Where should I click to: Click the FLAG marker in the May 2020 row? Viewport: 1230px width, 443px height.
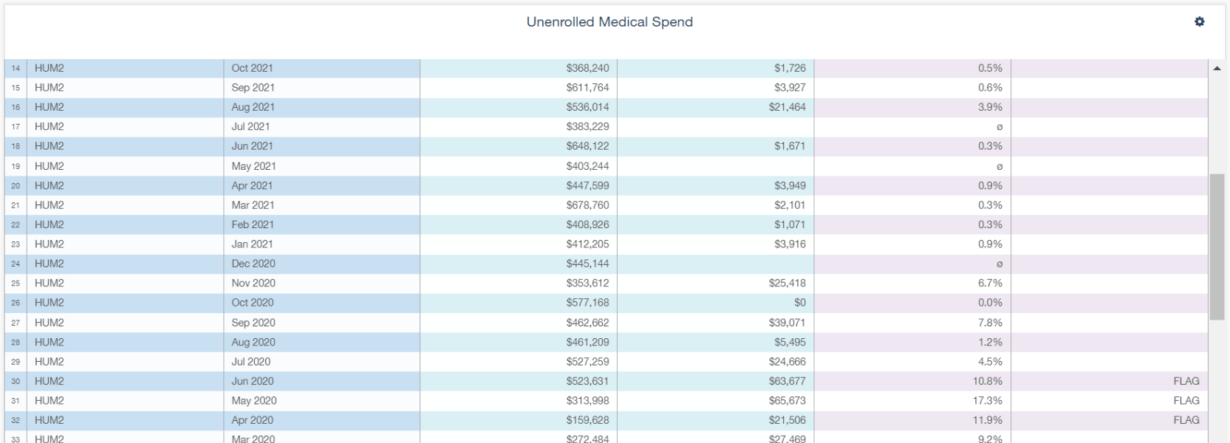(x=1186, y=401)
